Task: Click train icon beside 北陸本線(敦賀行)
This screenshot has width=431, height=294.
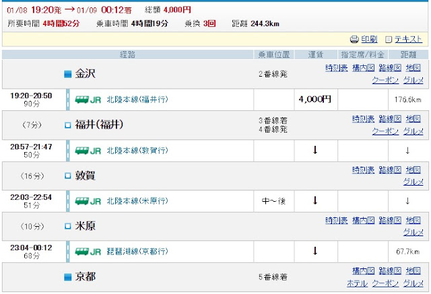Action: pos(82,151)
